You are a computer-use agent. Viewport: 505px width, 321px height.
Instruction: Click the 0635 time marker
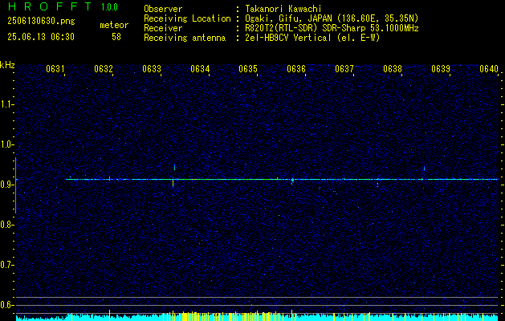[248, 68]
